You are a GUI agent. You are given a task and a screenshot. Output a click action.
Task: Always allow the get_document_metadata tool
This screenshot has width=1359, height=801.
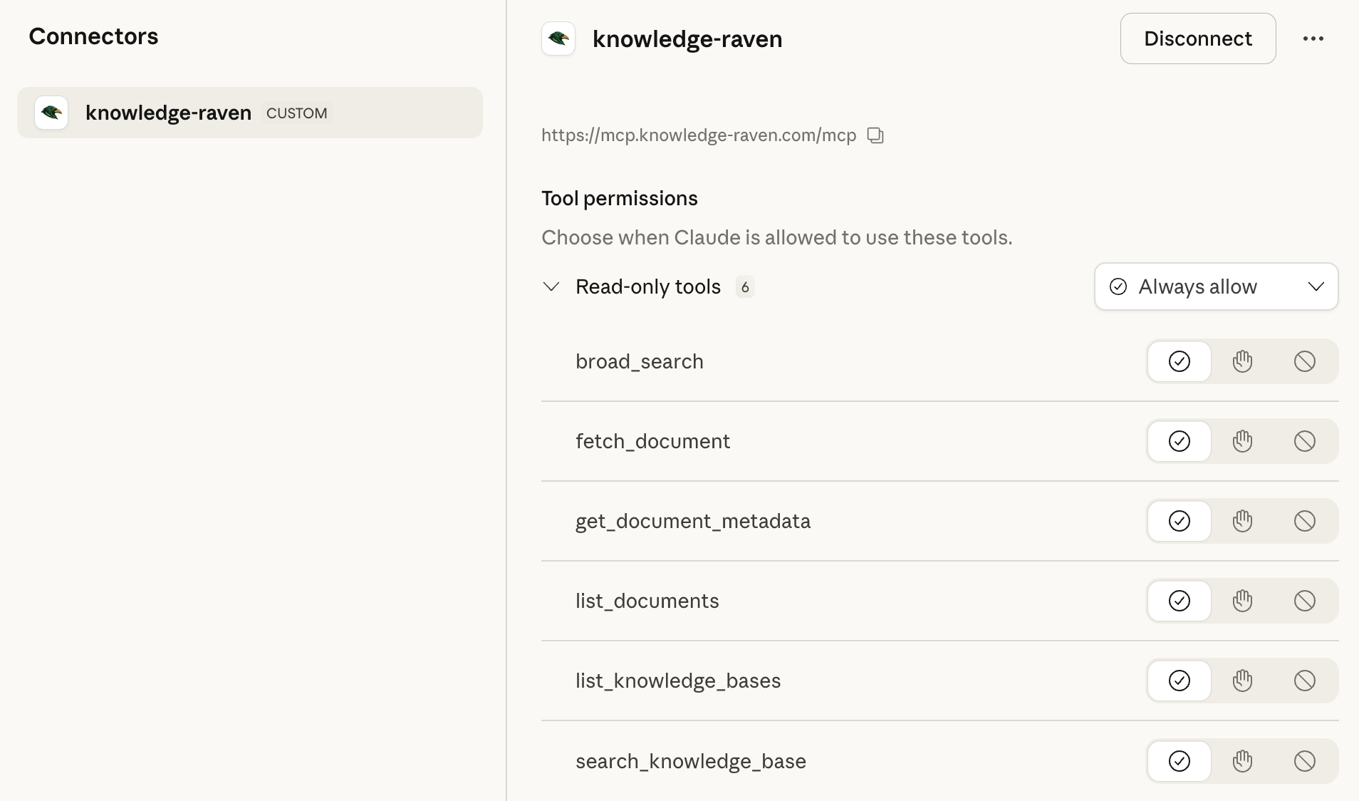tap(1180, 521)
